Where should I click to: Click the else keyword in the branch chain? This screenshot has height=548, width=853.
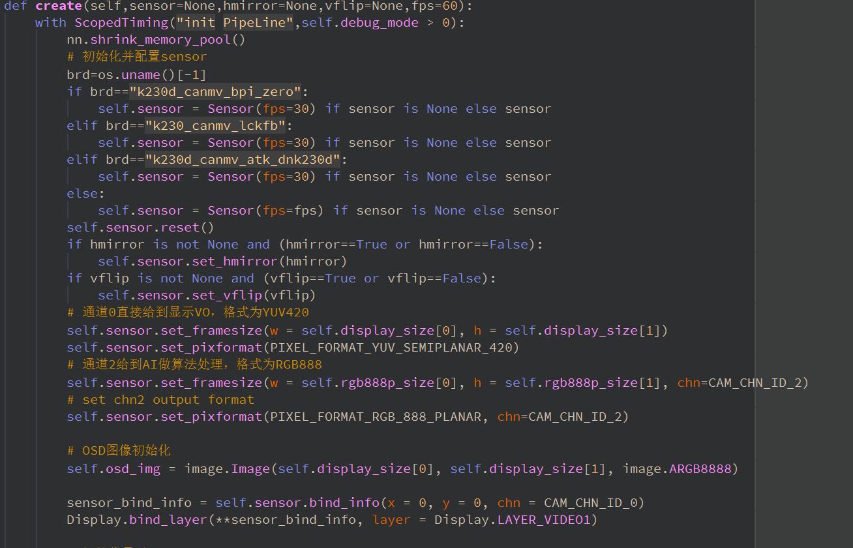click(77, 193)
